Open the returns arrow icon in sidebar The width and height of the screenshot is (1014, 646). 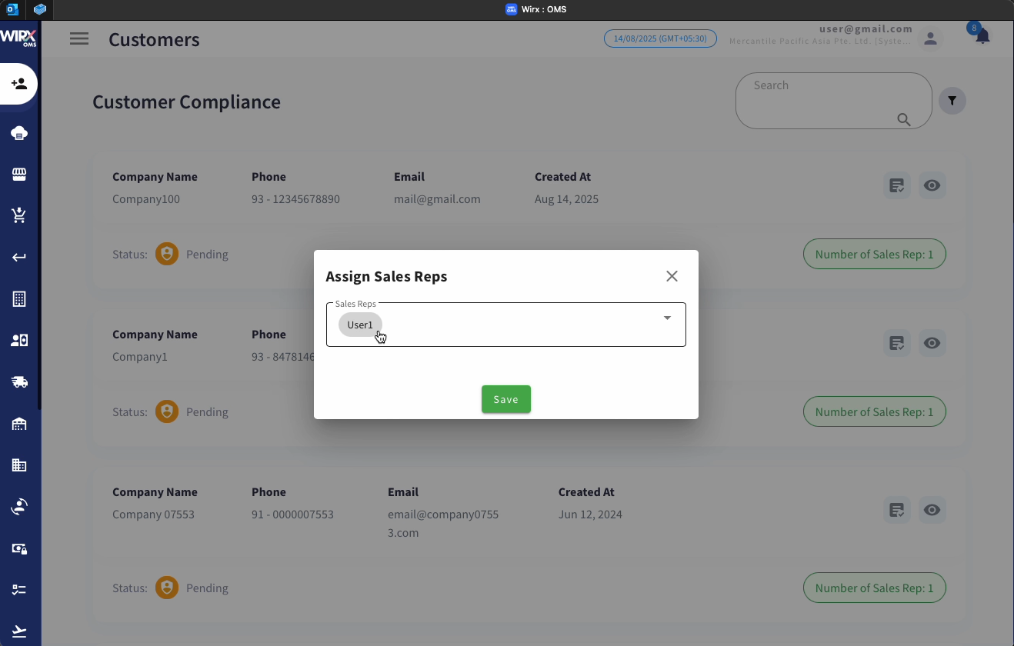[18, 257]
